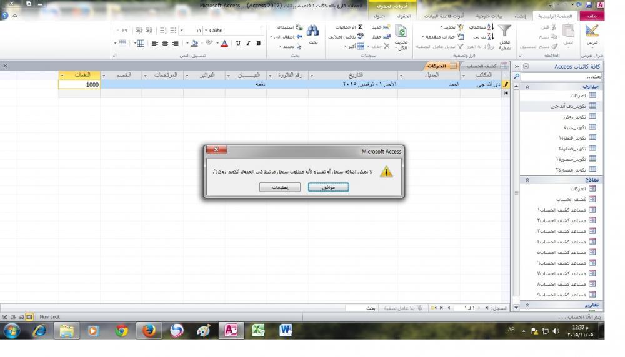Click the Totals sigma icon (الإجماليات)
625x357 pixels.
click(x=361, y=27)
